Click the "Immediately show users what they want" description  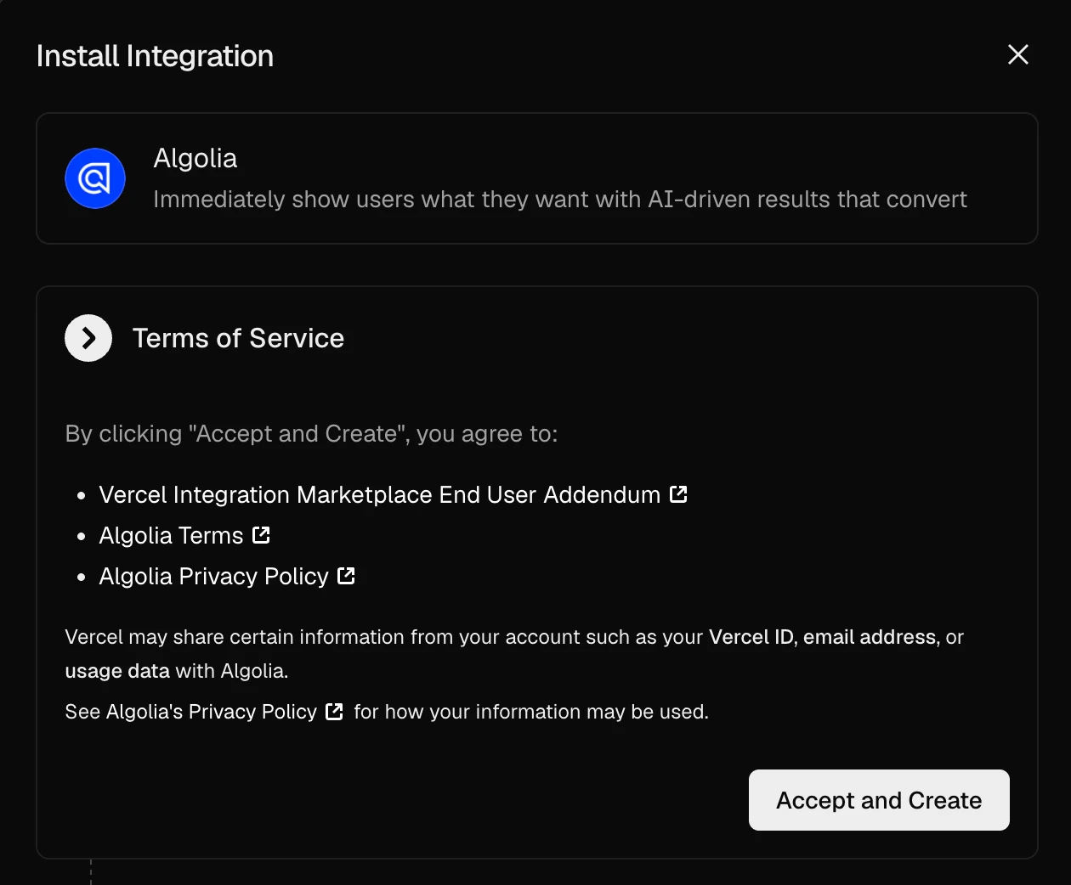pyautogui.click(x=559, y=200)
